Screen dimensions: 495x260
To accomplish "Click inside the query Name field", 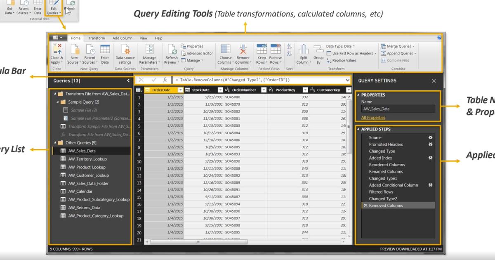I will [x=397, y=109].
